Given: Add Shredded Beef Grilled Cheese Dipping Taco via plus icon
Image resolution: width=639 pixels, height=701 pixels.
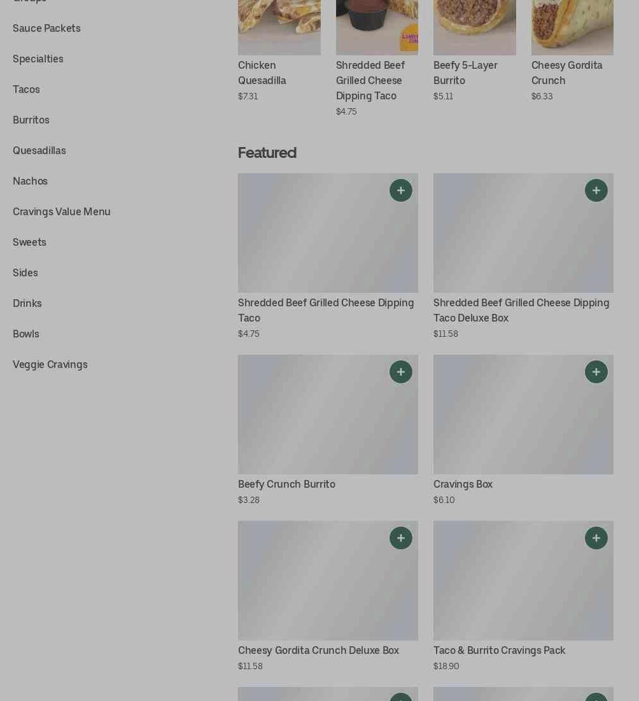Looking at the screenshot, I should pyautogui.click(x=400, y=190).
